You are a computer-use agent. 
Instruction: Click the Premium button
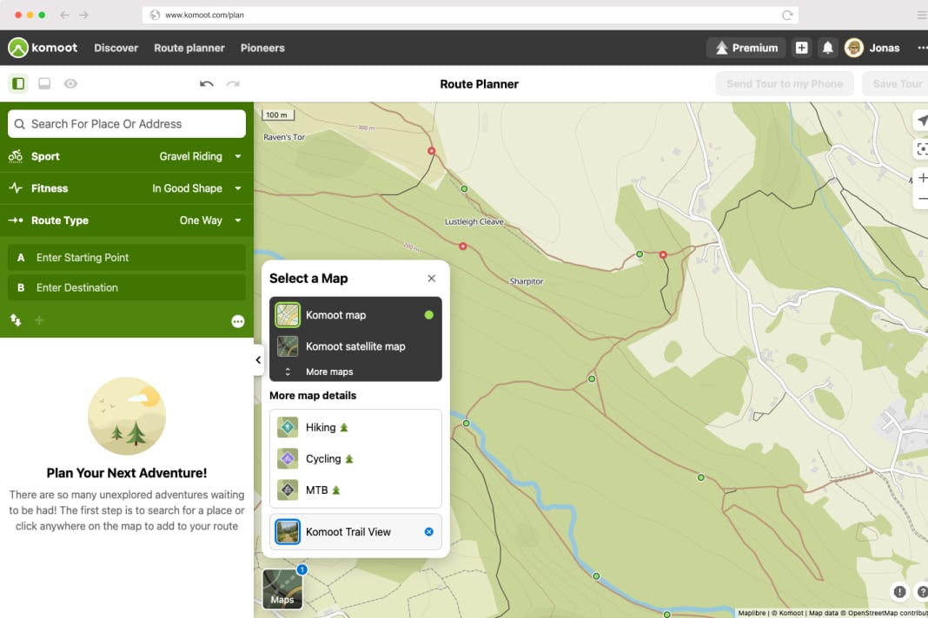[746, 48]
